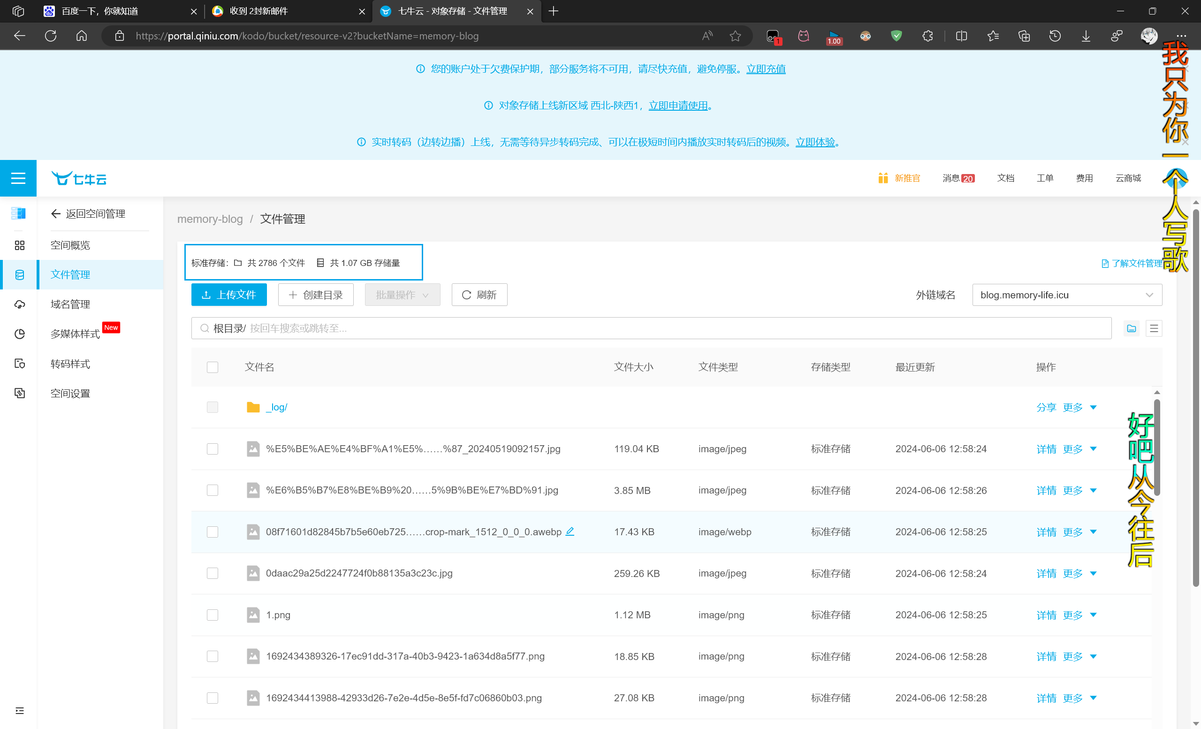Click the browser home icon

82,36
